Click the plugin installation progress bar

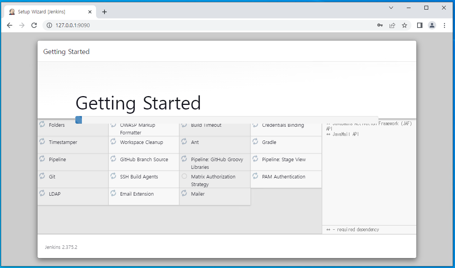pyautogui.click(x=227, y=119)
